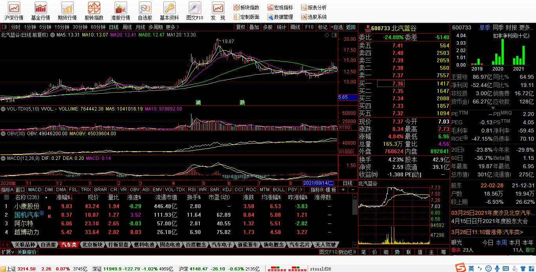Open the indicator dropdown beside 北汽蓝谷(日线.前复权)

coord(52,35)
